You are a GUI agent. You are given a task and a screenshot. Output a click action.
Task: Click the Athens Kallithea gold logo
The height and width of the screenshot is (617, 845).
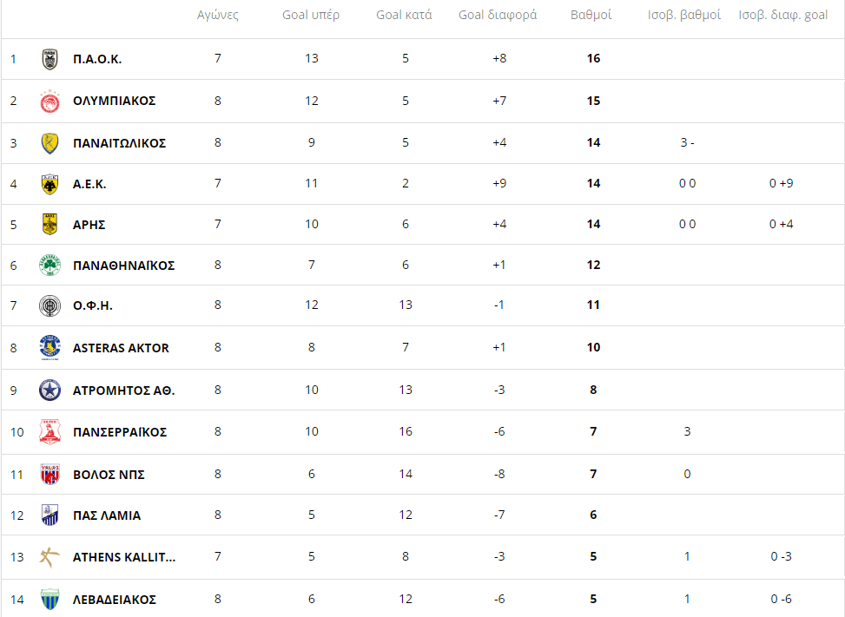pos(50,557)
